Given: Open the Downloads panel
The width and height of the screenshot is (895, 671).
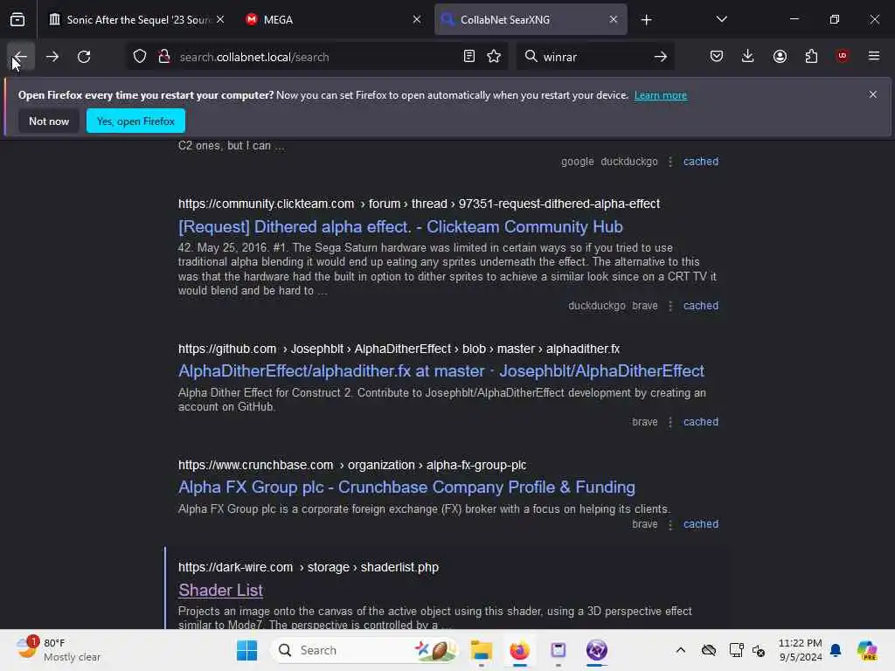Looking at the screenshot, I should point(748,57).
